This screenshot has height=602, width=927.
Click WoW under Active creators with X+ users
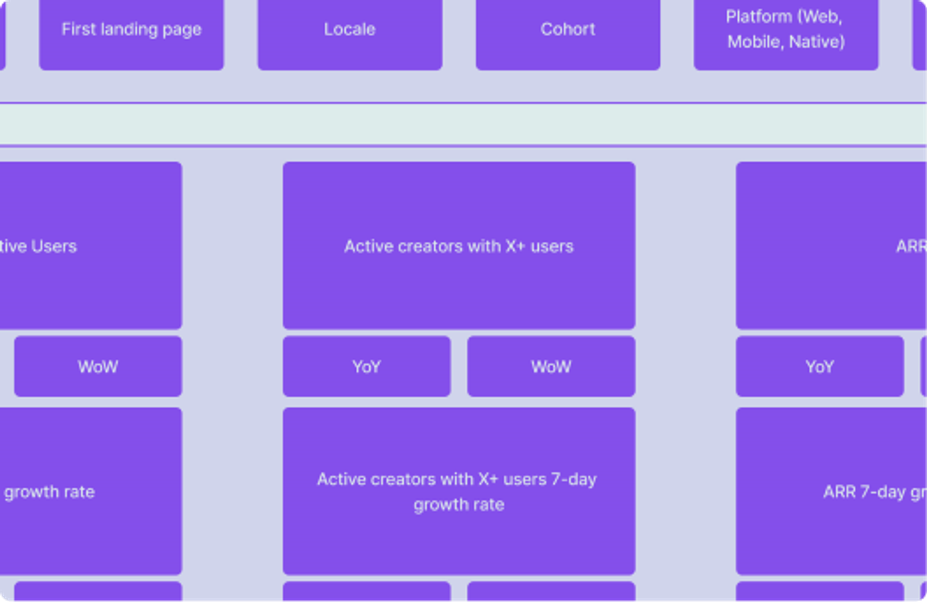(x=551, y=366)
